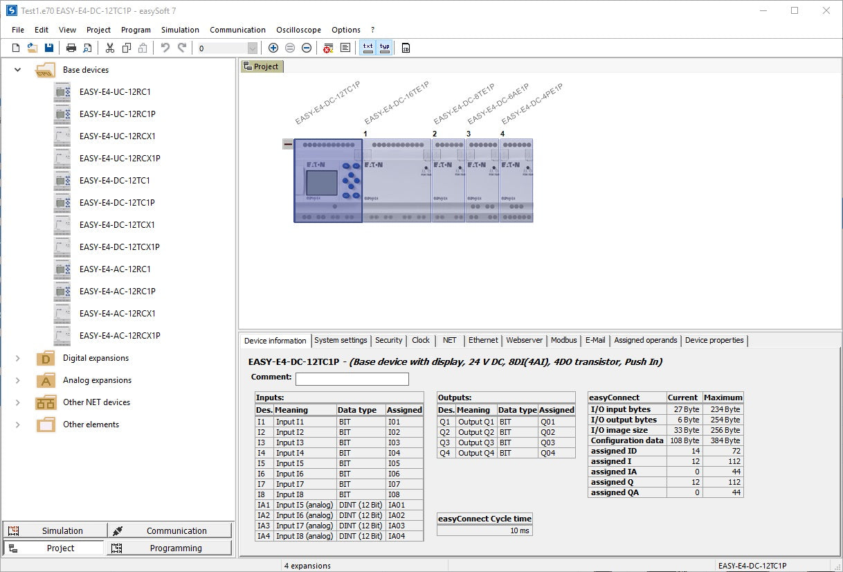Expand the Other elements folder
This screenshot has width=843, height=572.
(18, 424)
